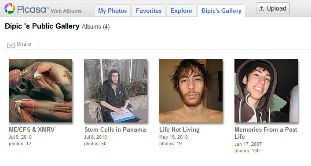Open the hooded smiling photo album thumbnail
This screenshot has height=166, width=311.
coord(266,91)
